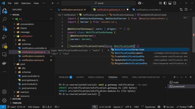This screenshot has height=109, width=195.
Task: Switch to PORTS panel tab
Action: 125,77
